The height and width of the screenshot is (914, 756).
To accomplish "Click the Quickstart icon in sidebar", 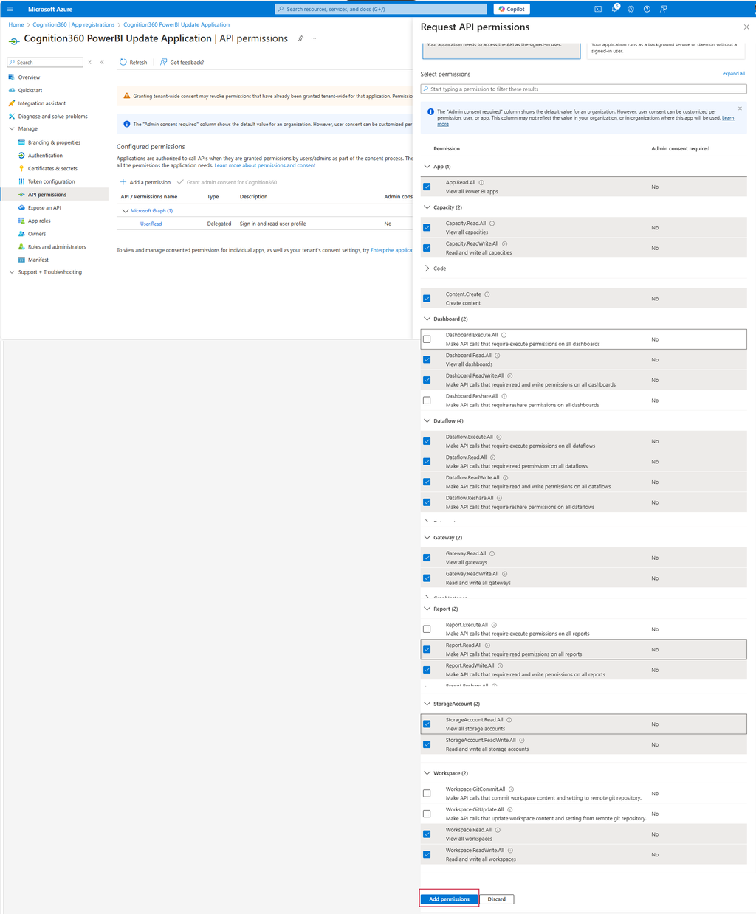I will click(x=11, y=90).
